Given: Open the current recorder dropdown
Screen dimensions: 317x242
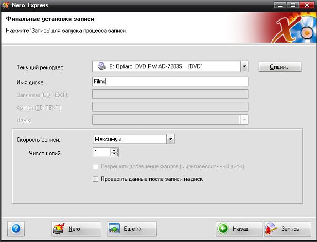Looking at the screenshot, I should point(245,67).
